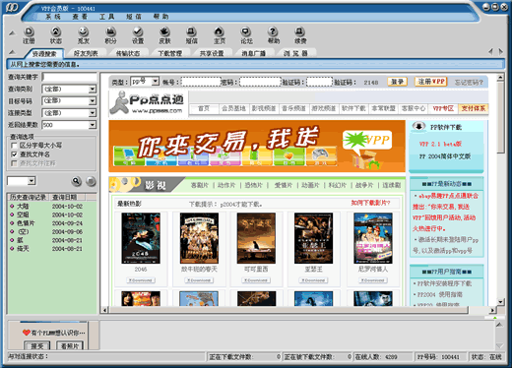Click the 可可里西 movie poster thumbnail
The width and height of the screenshot is (512, 368).
(256, 238)
